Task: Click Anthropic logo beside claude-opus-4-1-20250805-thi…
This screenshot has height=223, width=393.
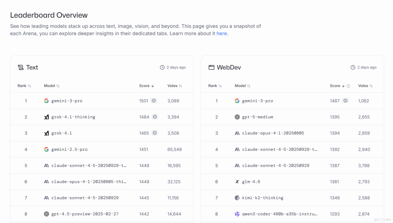Action: (x=46, y=182)
